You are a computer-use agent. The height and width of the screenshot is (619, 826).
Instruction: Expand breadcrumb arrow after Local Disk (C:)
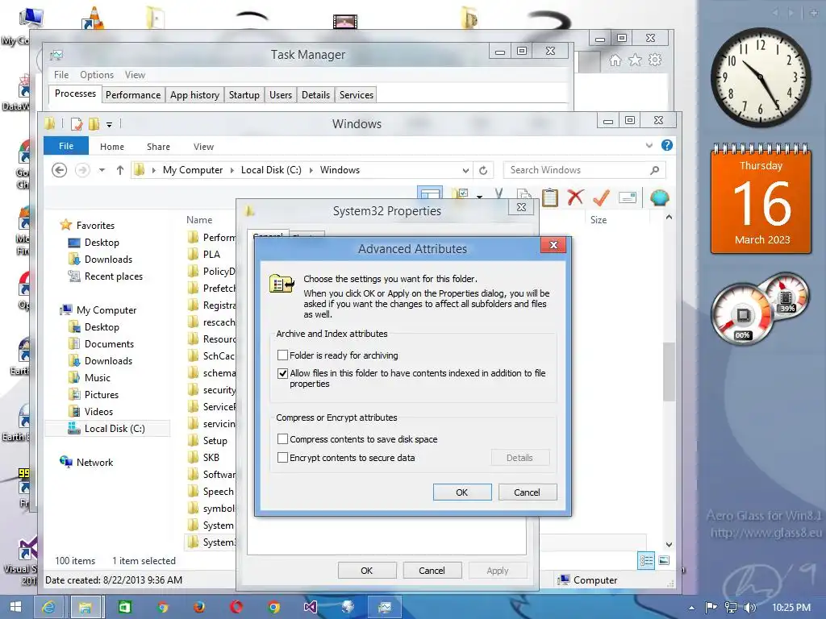click(311, 170)
